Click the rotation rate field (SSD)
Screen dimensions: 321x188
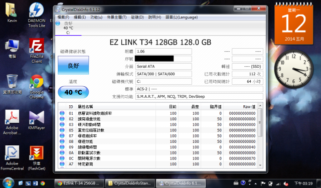click(247, 66)
